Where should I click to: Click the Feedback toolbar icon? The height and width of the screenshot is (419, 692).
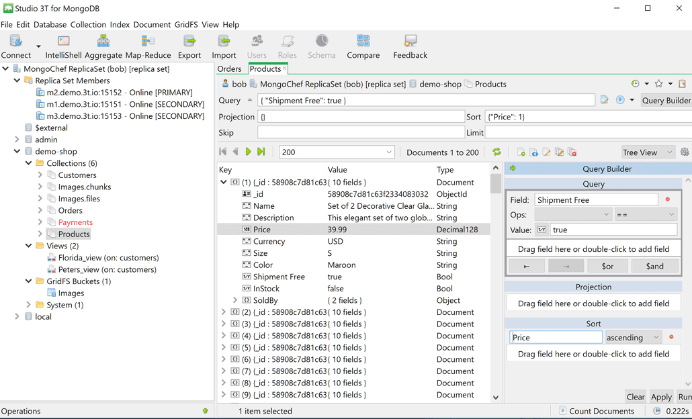tap(410, 41)
